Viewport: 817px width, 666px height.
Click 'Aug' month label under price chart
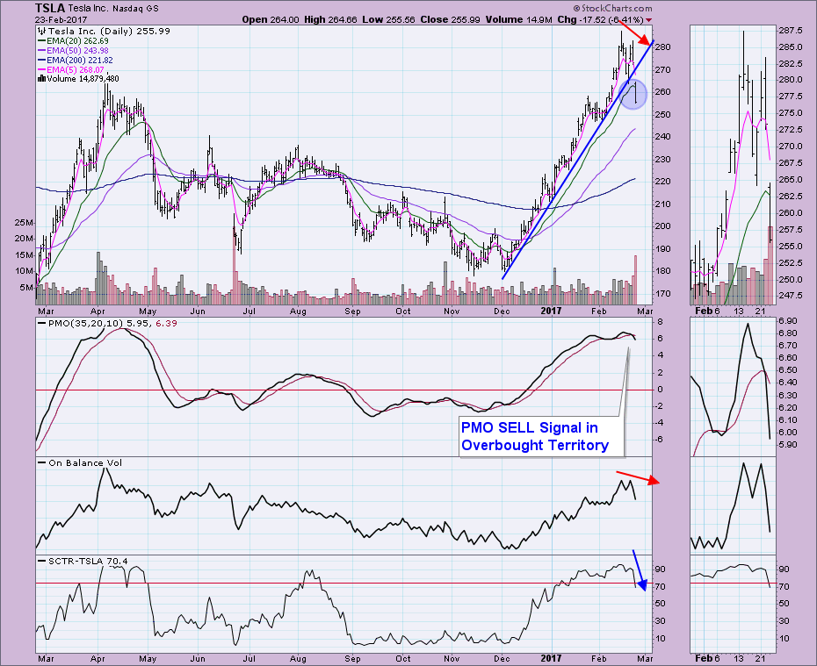298,312
